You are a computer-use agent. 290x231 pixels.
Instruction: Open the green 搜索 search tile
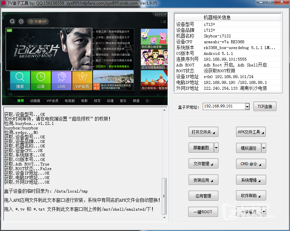20,80
